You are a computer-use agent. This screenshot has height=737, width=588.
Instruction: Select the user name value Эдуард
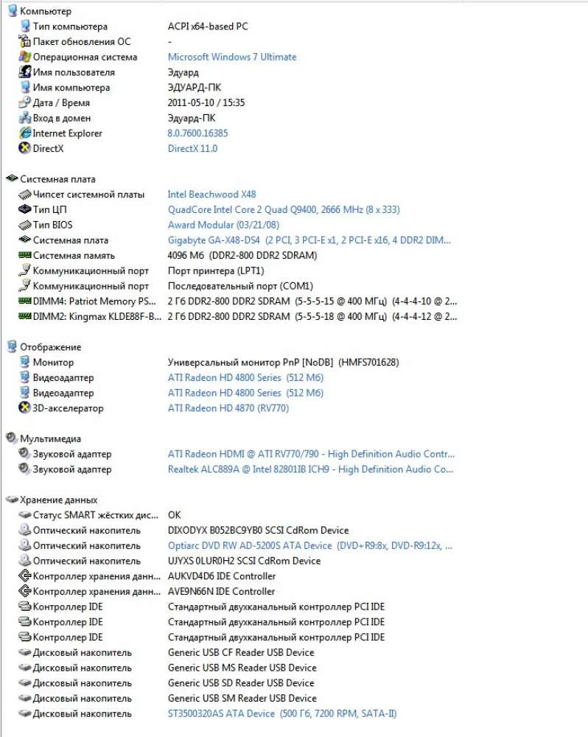pyautogui.click(x=183, y=72)
